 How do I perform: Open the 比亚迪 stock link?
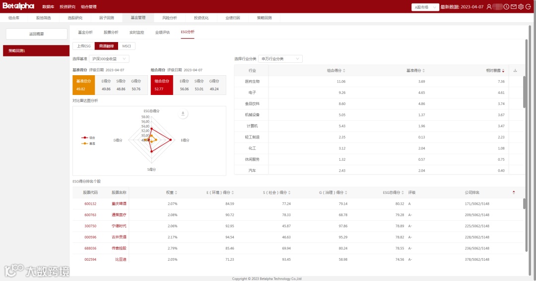[x=121, y=260]
